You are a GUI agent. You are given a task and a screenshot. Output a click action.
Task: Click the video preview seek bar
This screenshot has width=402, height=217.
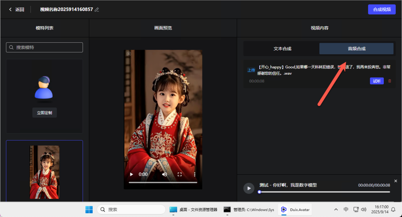click(163, 182)
